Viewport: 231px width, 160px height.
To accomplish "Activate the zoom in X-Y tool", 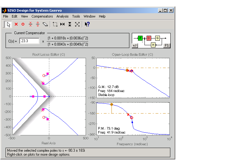I will point(55,24).
